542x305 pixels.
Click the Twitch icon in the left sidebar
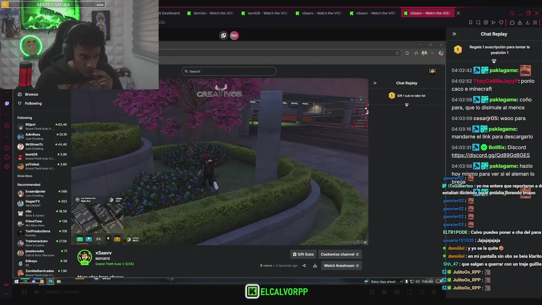tap(7, 103)
